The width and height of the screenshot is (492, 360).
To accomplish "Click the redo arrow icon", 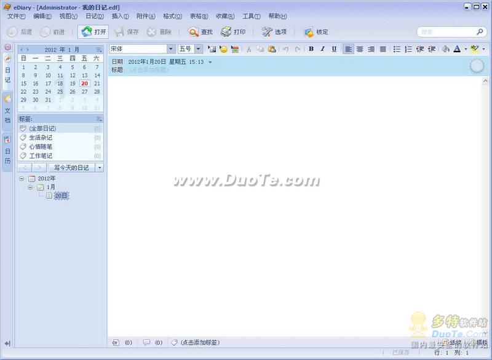I will click(298, 49).
